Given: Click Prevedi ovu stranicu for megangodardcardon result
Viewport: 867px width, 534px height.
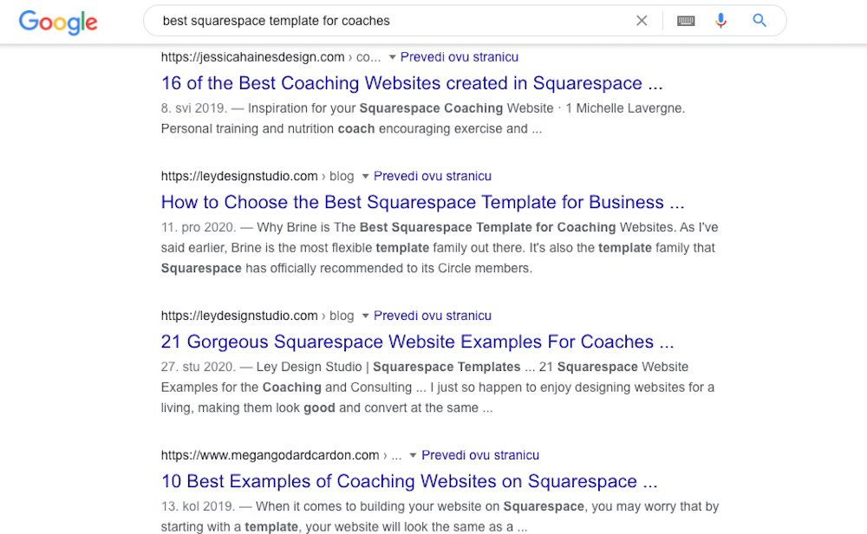Looking at the screenshot, I should click(x=480, y=455).
